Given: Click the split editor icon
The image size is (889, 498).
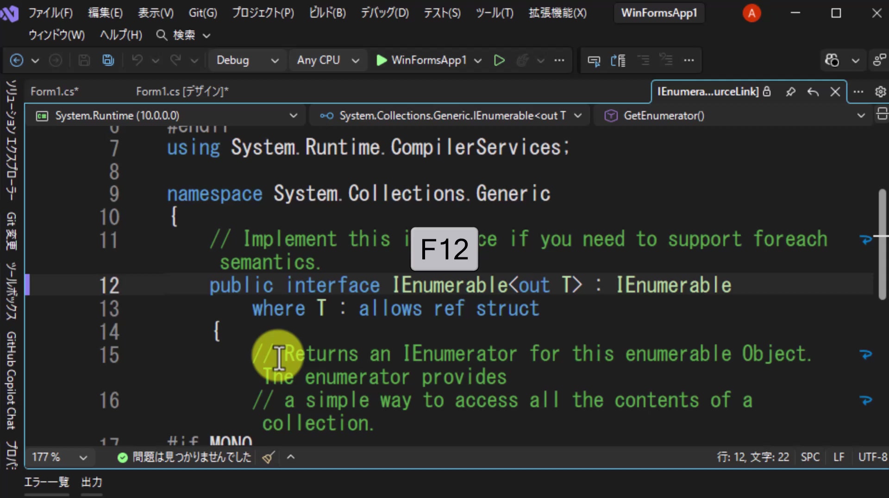Looking at the screenshot, I should click(x=882, y=114).
